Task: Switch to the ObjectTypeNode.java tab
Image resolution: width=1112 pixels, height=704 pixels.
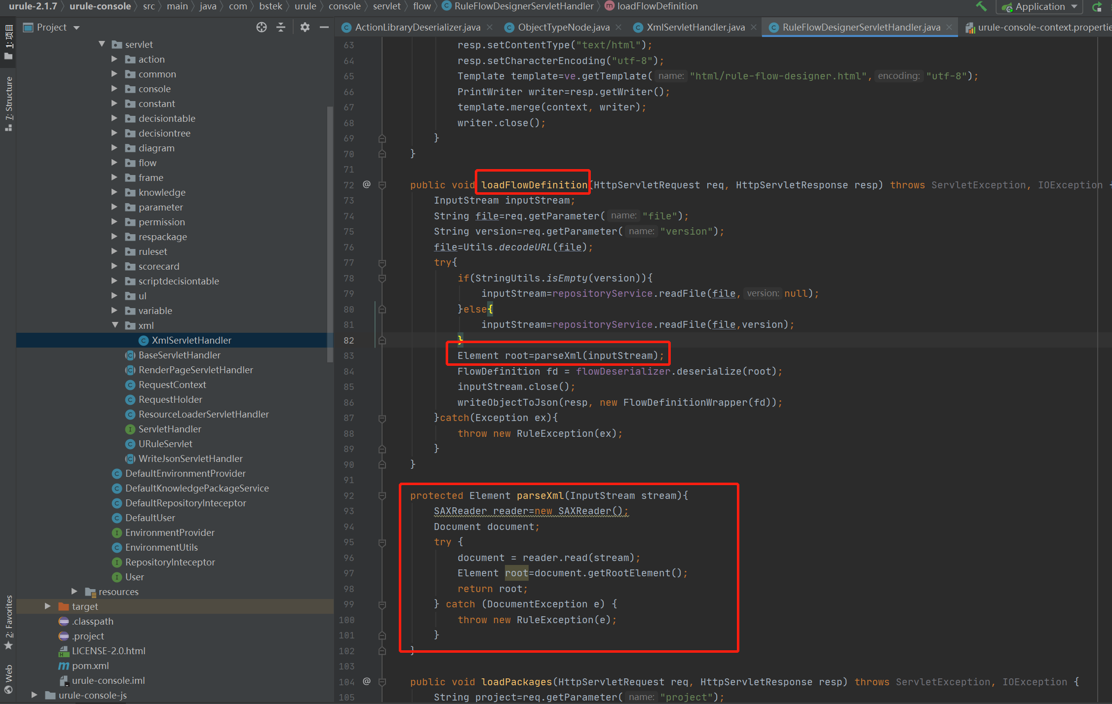Action: click(563, 27)
